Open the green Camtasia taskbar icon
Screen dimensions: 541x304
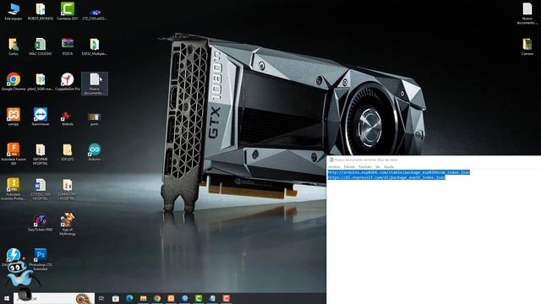pos(199,298)
